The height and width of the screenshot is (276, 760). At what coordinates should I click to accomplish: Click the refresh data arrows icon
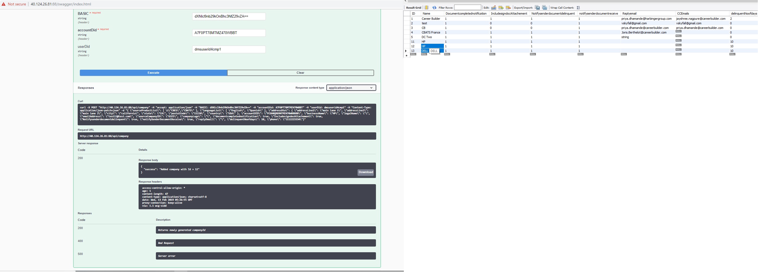tap(434, 8)
